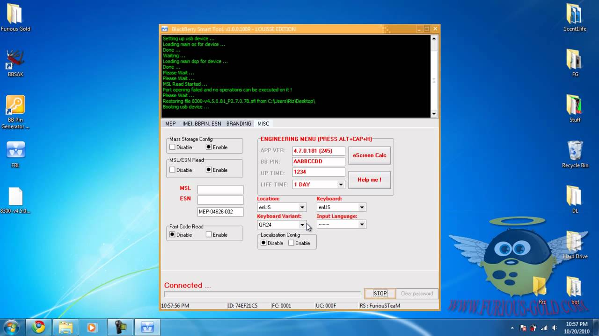Image resolution: width=599 pixels, height=336 pixels.
Task: Select the 8300-v4.5.0 file on desktop
Action: (x=15, y=200)
